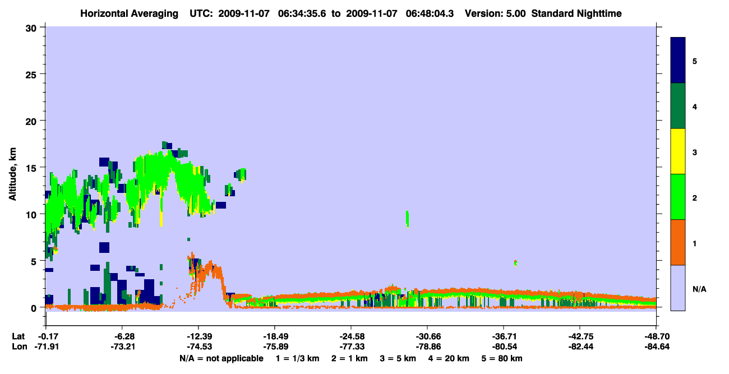Click 'Version: 5.00' in the title
Viewport: 729px width, 374px height.
(495, 13)
